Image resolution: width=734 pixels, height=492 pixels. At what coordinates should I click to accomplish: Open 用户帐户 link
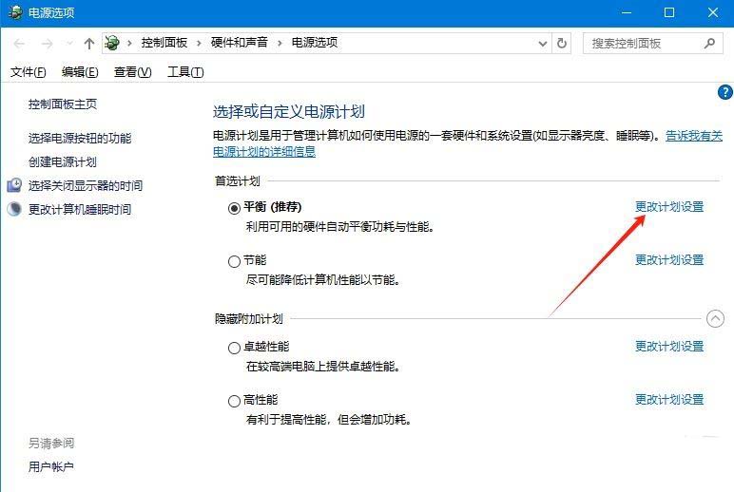click(51, 466)
